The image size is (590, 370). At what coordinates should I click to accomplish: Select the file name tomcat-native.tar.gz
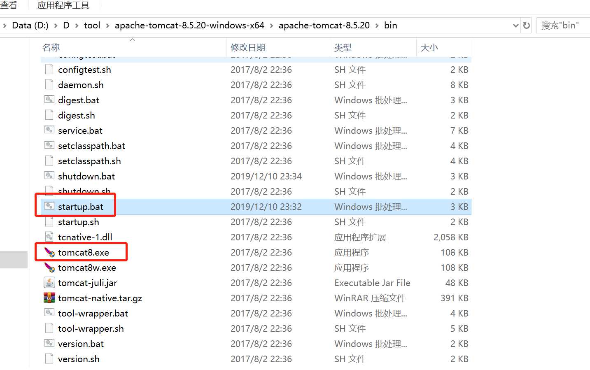100,298
